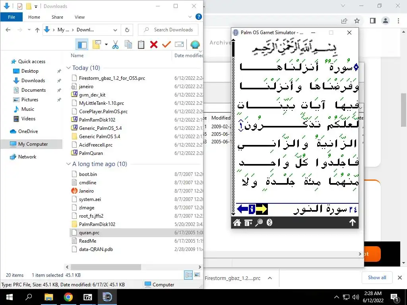Click the Palm simulator taskbar icon

coord(107,297)
